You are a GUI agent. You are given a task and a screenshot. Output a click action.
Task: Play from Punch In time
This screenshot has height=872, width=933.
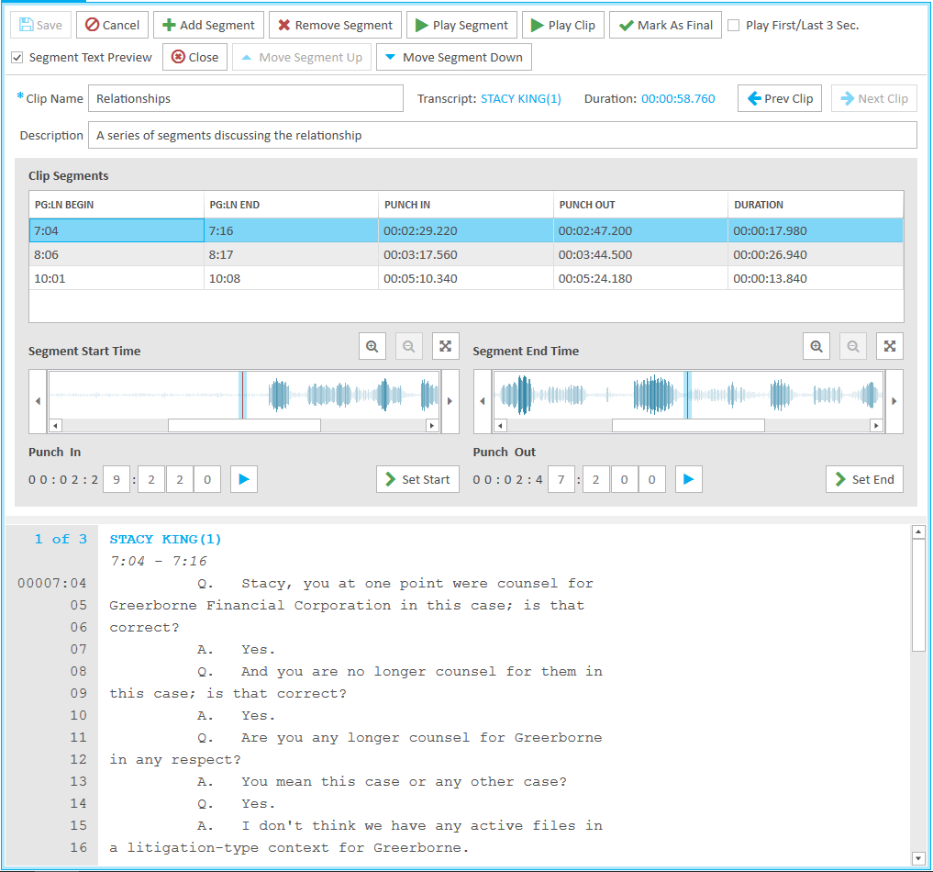pyautogui.click(x=244, y=479)
